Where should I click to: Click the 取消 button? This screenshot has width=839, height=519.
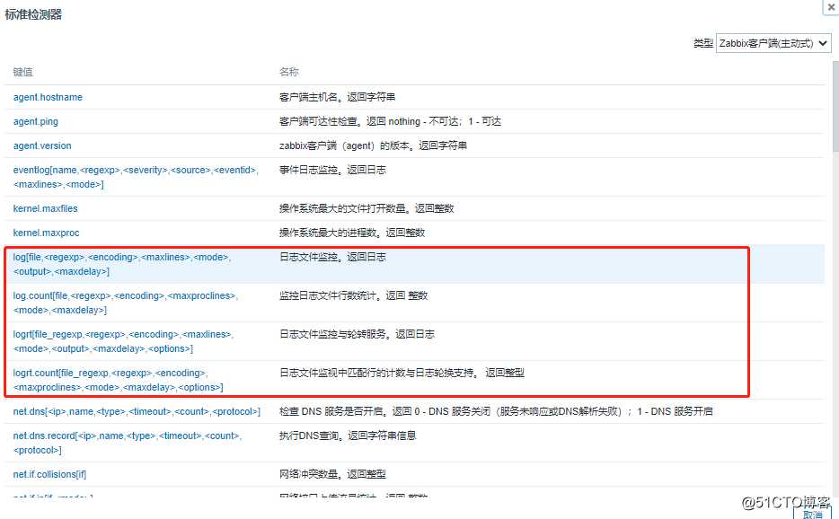812,515
